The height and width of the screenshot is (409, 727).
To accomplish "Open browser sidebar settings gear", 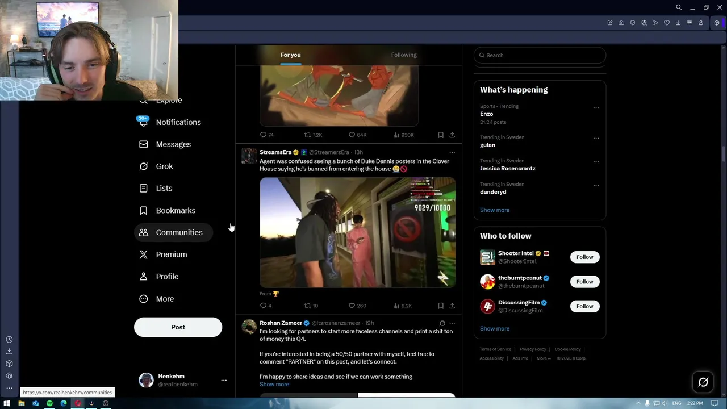I will 9,376.
